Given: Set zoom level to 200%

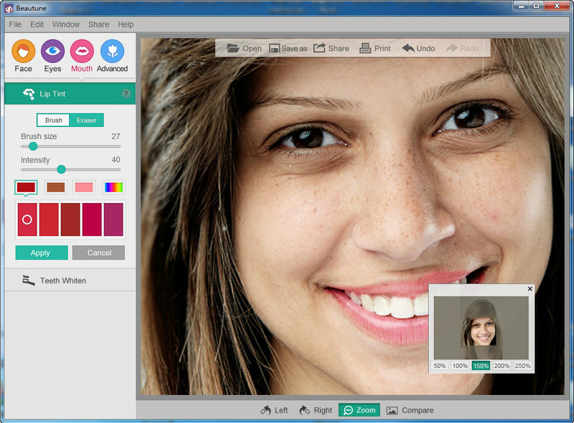Looking at the screenshot, I should [502, 366].
